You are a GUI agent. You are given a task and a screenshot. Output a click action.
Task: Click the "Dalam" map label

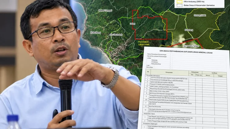(x=132, y=24)
